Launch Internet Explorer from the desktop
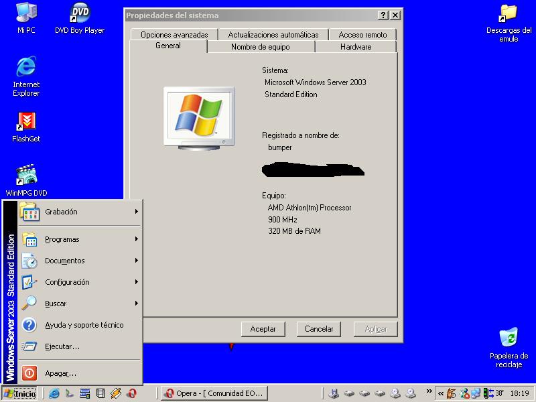This screenshot has height=402, width=536. coord(26,67)
